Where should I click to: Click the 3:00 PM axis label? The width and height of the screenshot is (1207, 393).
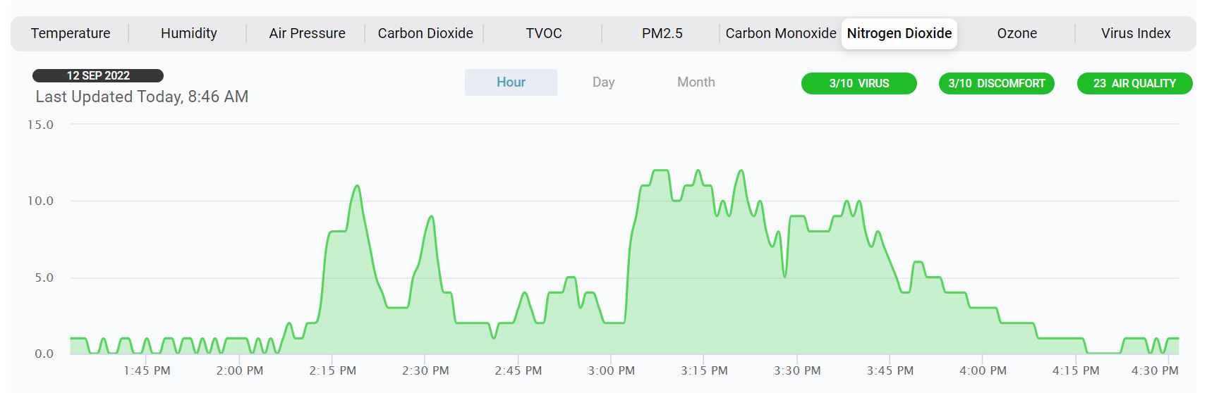coord(611,370)
